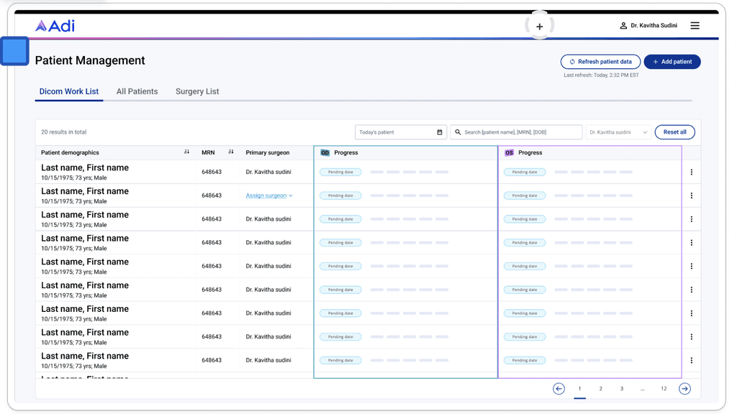Screen dimensions: 737x419
Task: Switch to the Surgery List tab
Action: tap(197, 91)
